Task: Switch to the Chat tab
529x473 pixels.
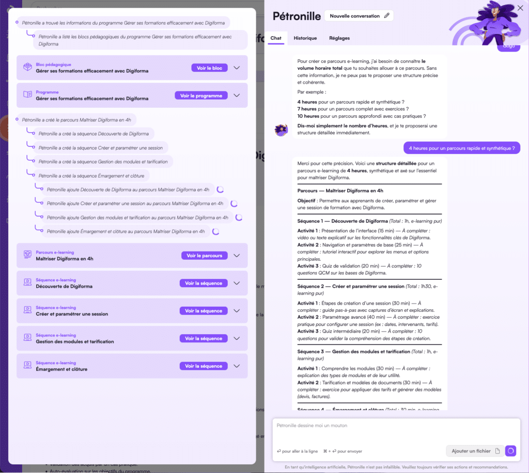Action: (276, 38)
